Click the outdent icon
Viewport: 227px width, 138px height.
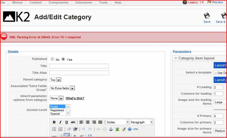tap(69, 129)
